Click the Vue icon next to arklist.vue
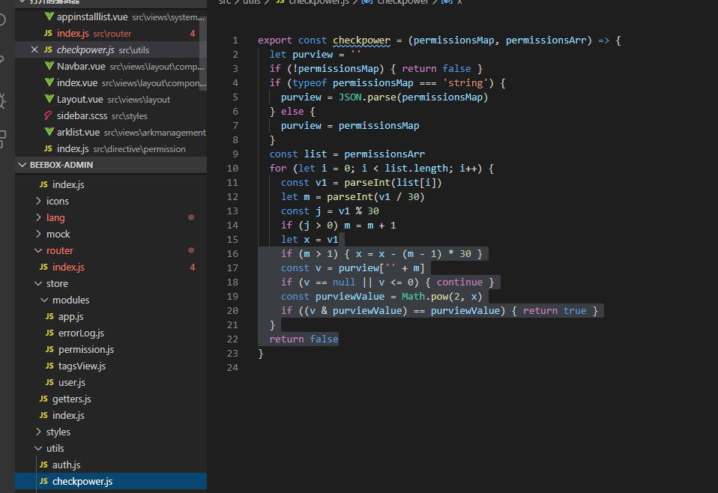This screenshot has height=493, width=718. coord(48,133)
